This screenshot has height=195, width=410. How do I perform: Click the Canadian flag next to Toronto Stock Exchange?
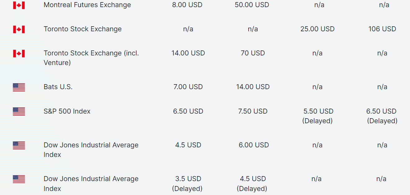tap(19, 29)
